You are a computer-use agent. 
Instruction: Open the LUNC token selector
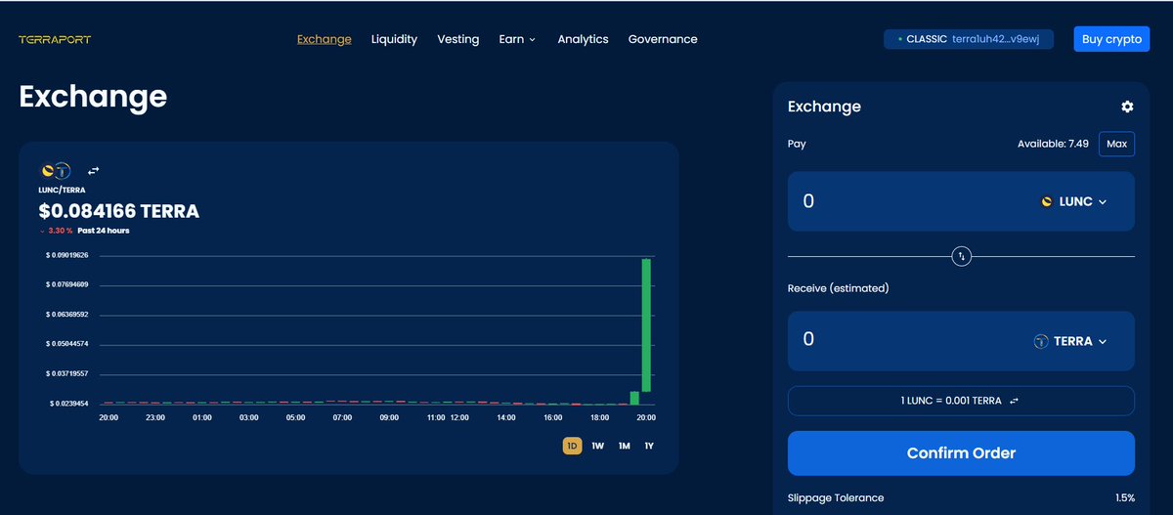tap(1073, 201)
